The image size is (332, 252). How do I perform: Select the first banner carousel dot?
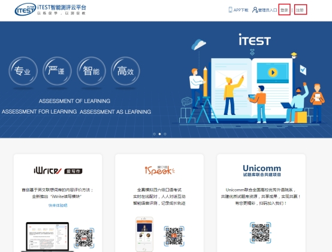155,134
